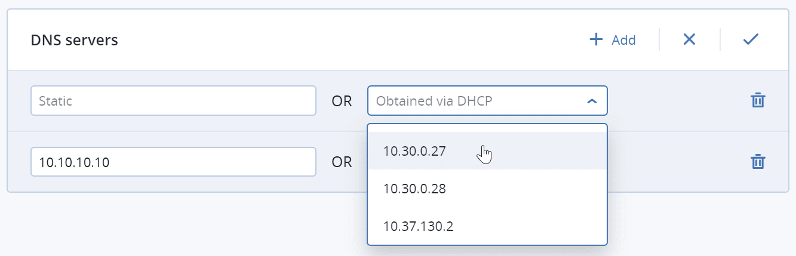Cancel DNS edits with the X icon
This screenshot has width=796, height=256.
tap(689, 40)
